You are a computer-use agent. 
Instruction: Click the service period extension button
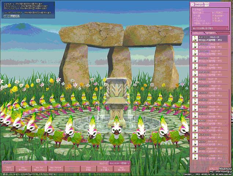pos(12,16)
